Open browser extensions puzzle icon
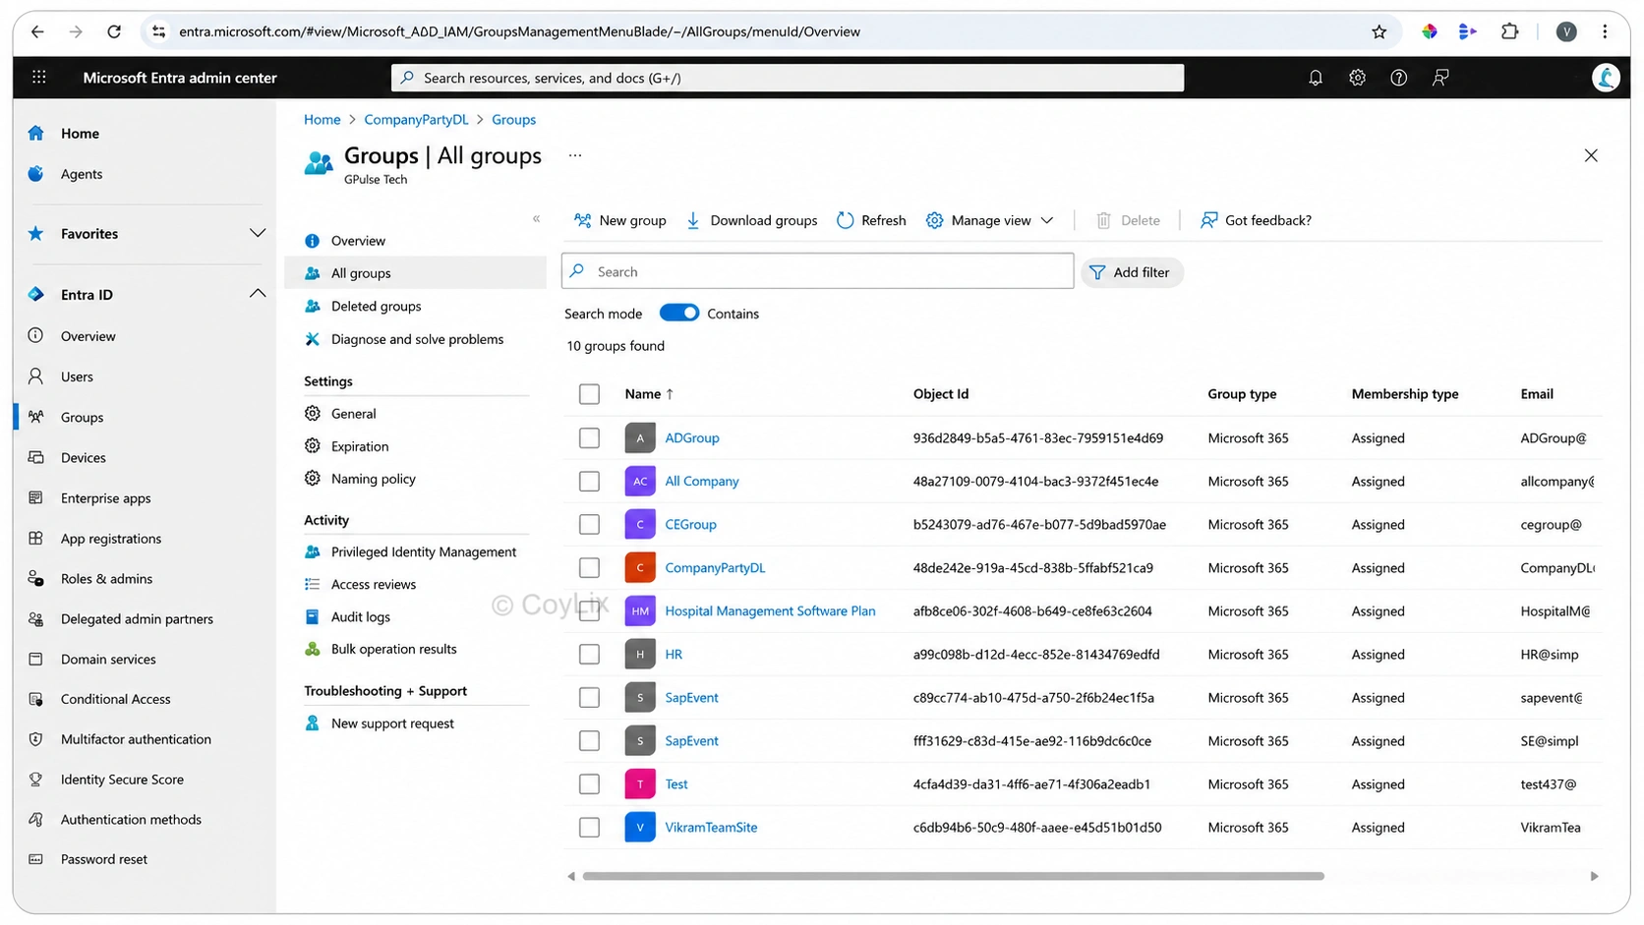 (x=1509, y=31)
